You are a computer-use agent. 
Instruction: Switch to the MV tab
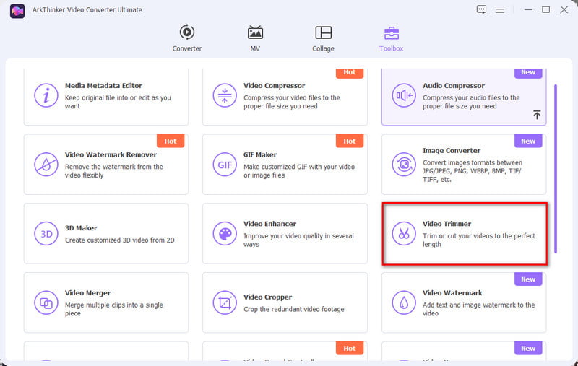point(255,38)
